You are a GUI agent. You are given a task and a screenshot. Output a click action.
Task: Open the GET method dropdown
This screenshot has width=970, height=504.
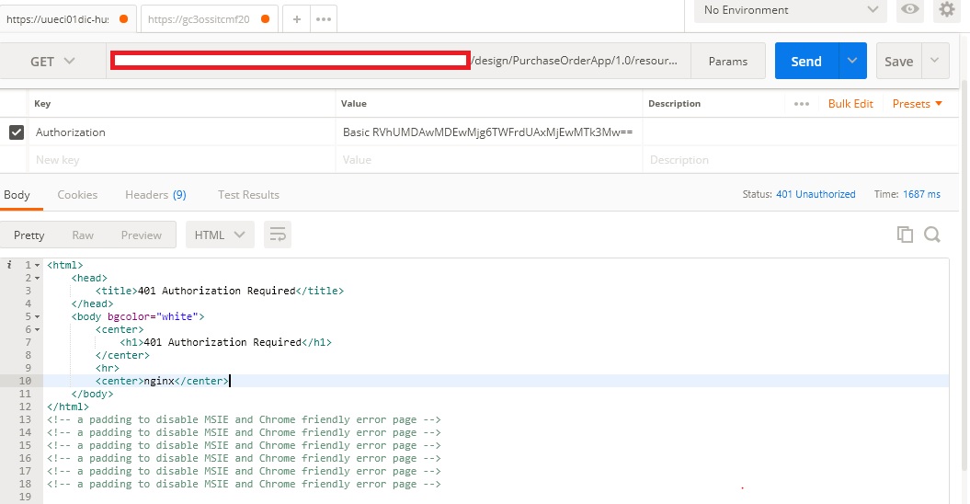click(52, 62)
